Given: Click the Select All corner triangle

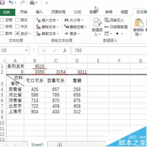Looking at the screenshot, I should click(4, 61).
